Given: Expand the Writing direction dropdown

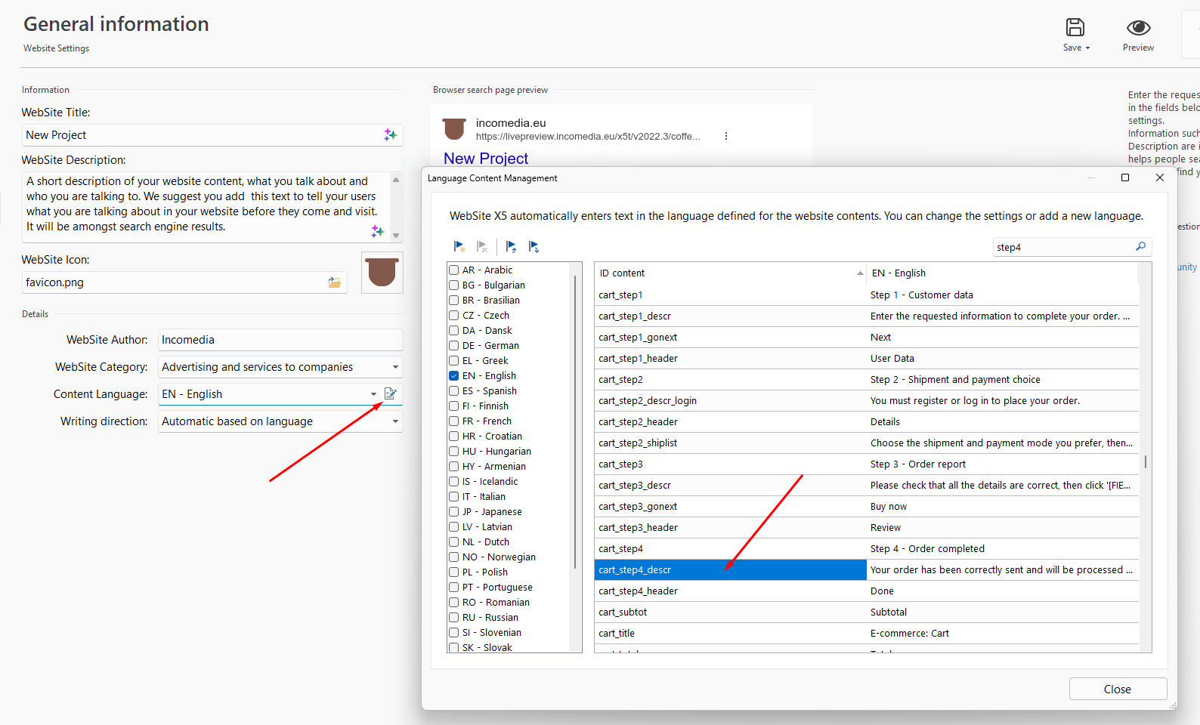Looking at the screenshot, I should tap(394, 421).
